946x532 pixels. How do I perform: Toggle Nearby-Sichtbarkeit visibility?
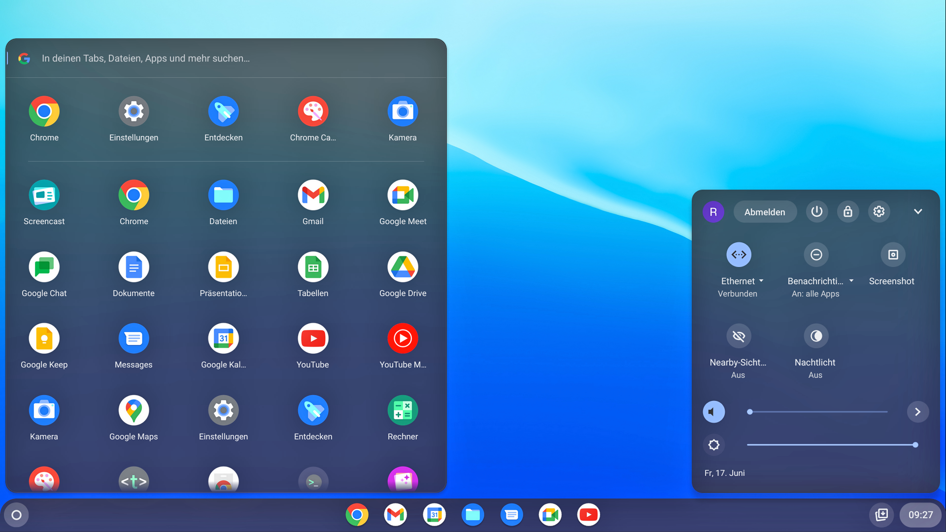tap(739, 336)
